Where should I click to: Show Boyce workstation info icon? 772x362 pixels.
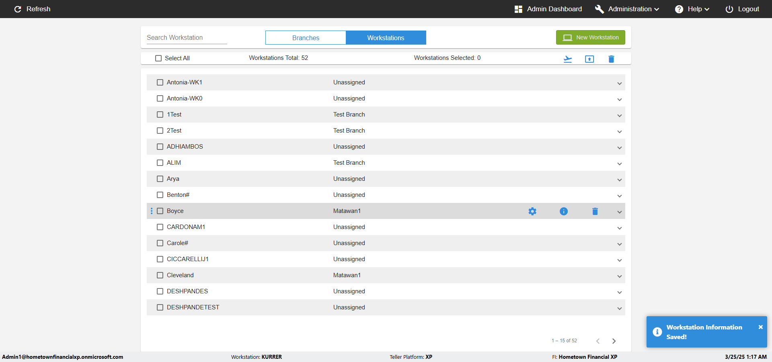coord(564,211)
